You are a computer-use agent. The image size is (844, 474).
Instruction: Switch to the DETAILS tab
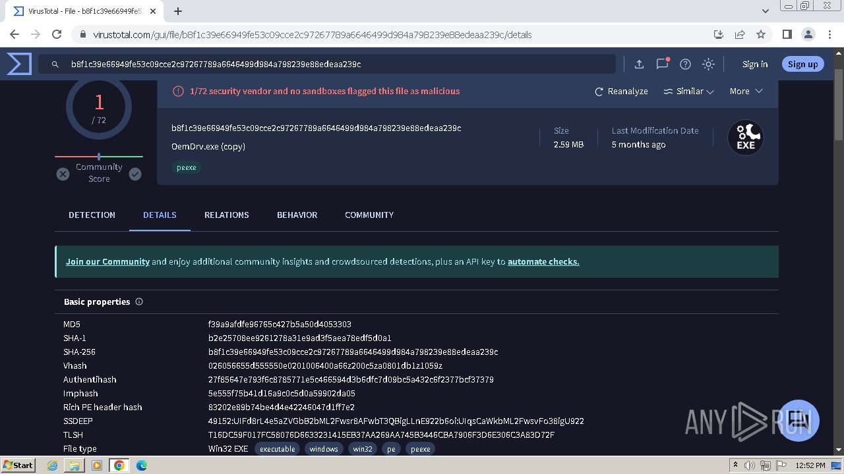click(160, 215)
